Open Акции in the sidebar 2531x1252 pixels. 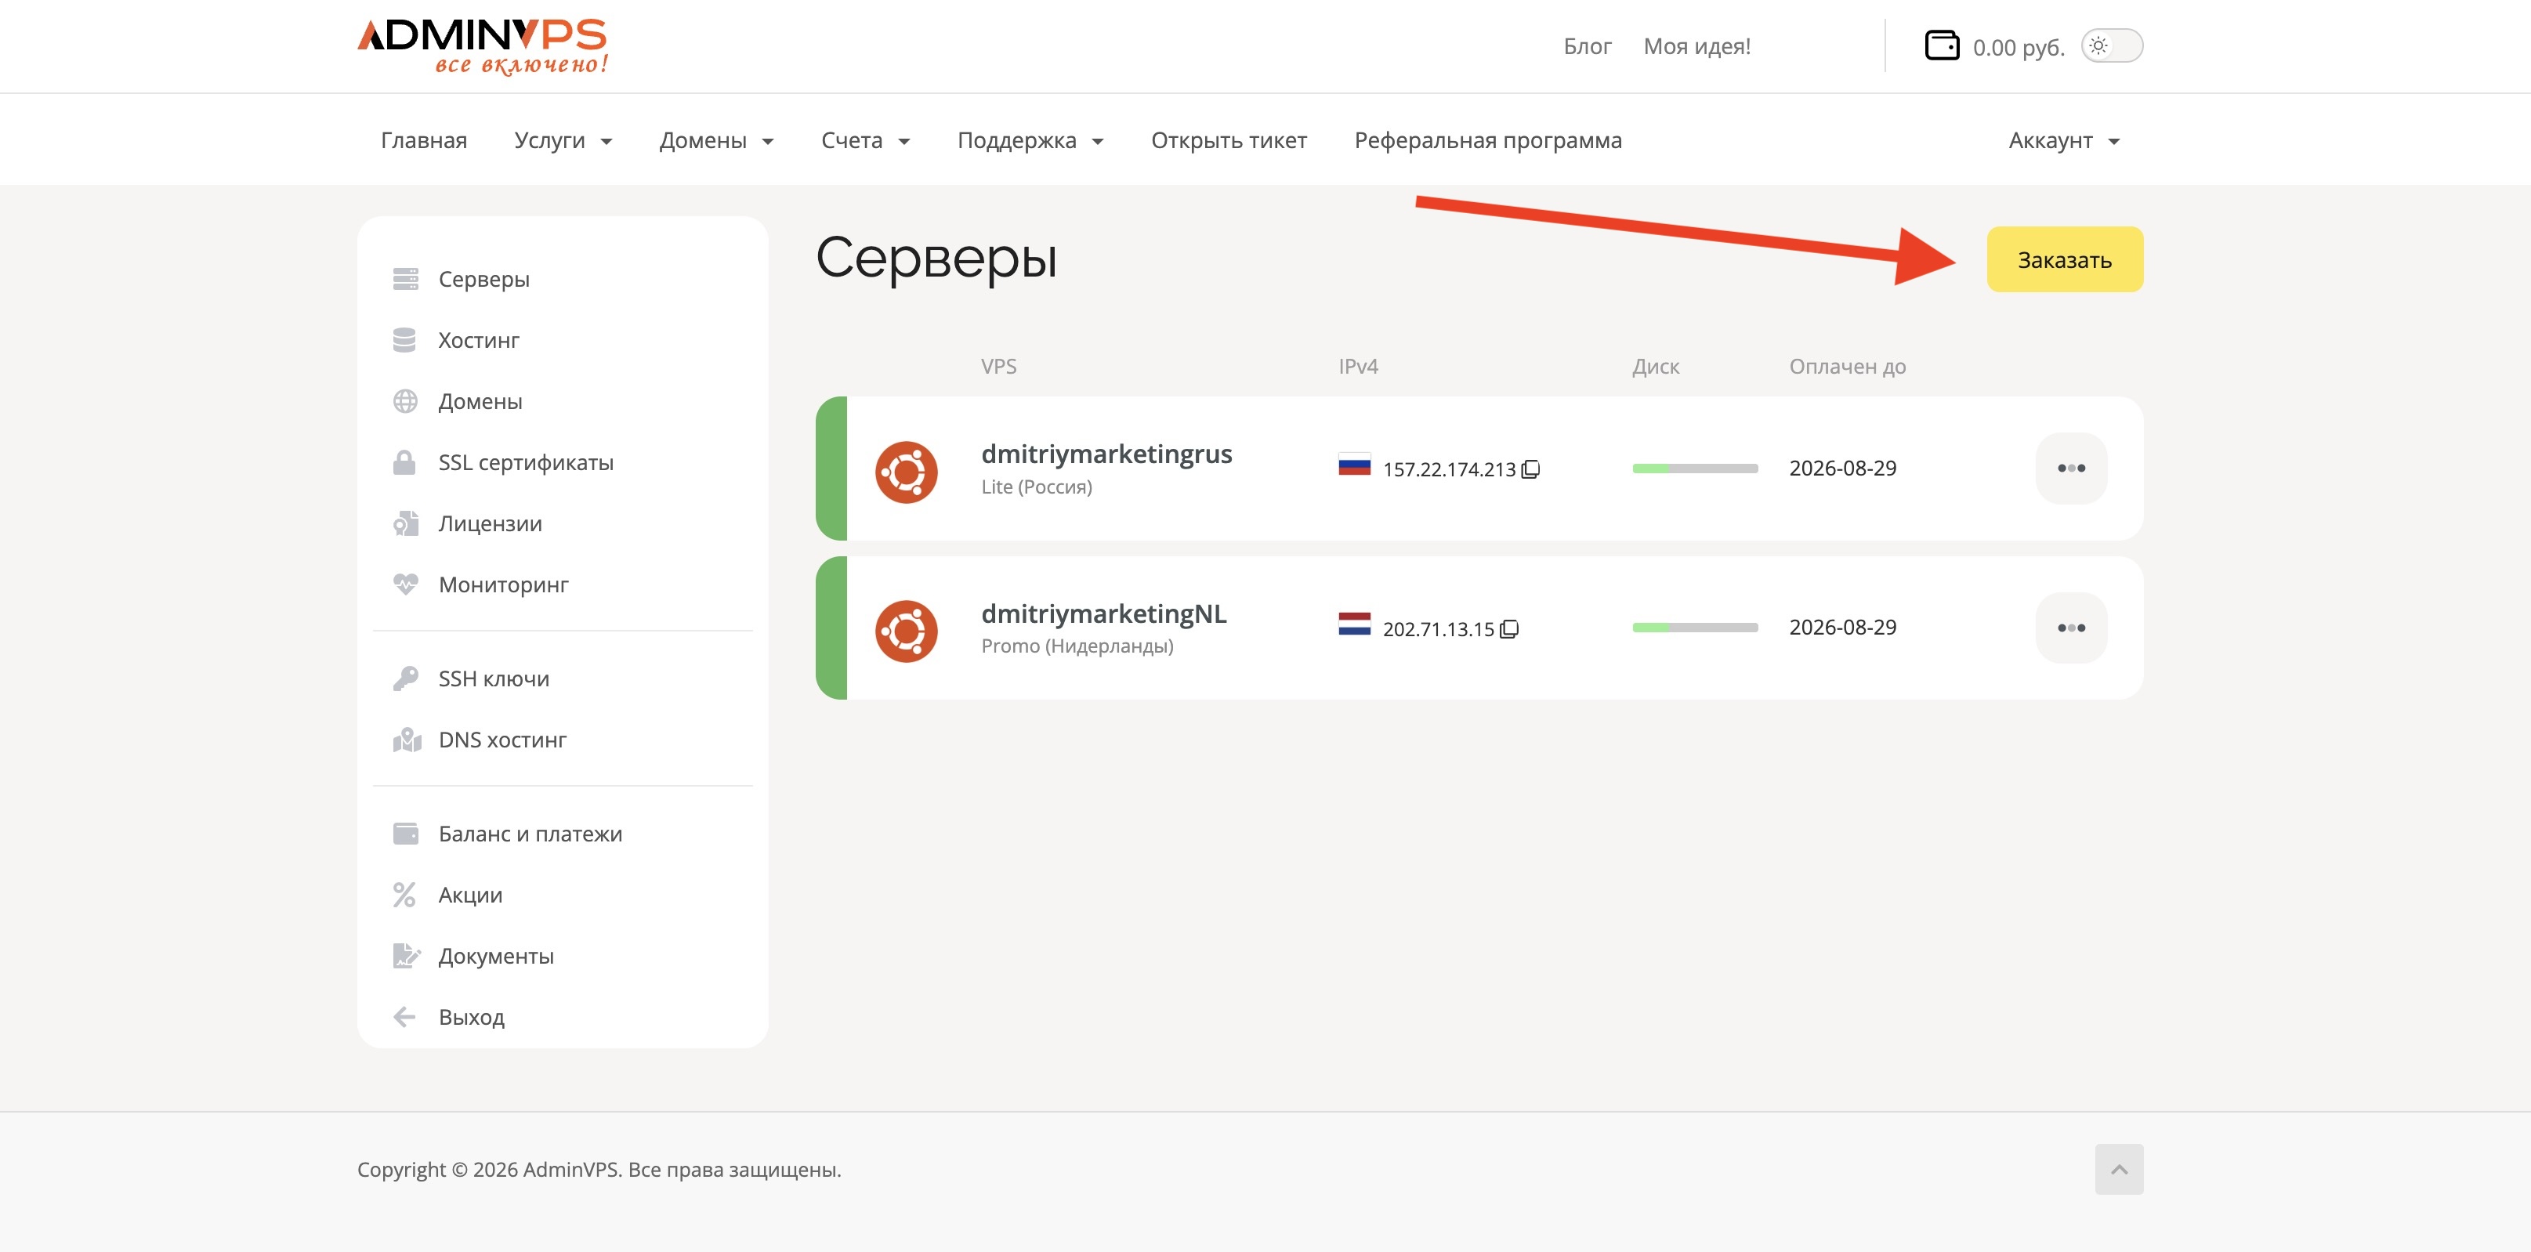469,894
